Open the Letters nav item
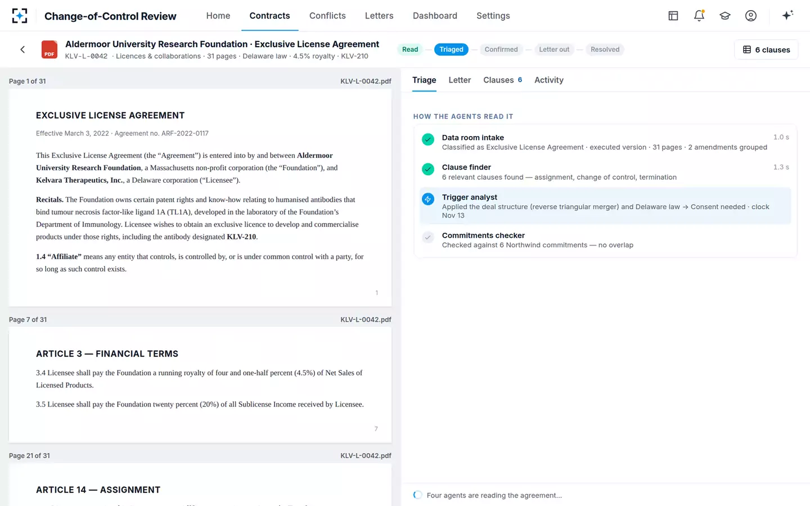This screenshot has height=506, width=810. pyautogui.click(x=379, y=16)
